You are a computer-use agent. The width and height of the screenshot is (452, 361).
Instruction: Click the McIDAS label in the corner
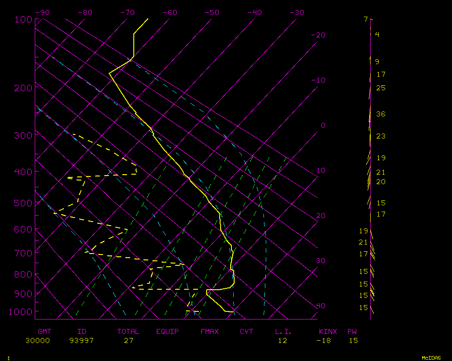click(431, 357)
